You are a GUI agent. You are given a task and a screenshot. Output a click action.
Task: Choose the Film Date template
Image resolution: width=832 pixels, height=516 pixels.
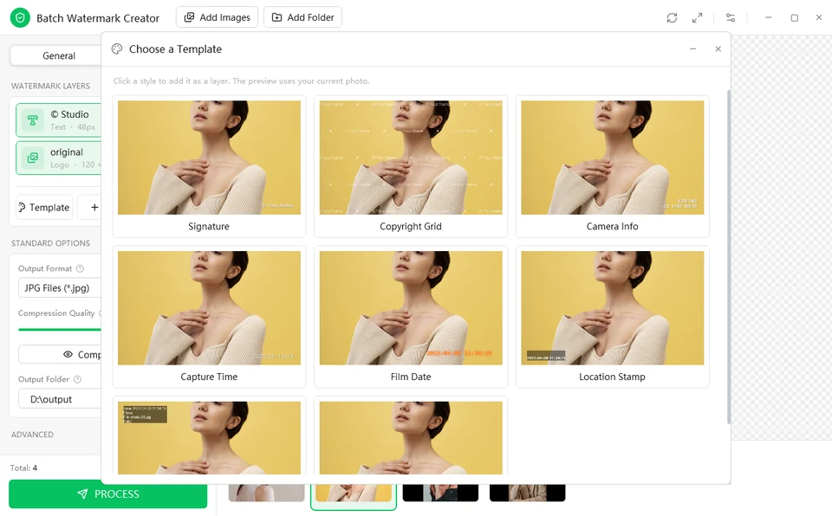point(411,317)
